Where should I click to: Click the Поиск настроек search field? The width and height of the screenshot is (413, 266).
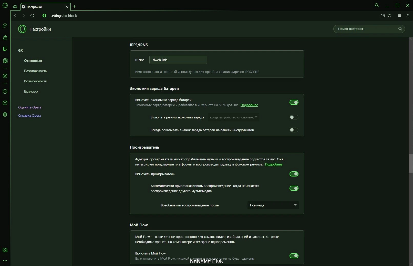point(369,29)
